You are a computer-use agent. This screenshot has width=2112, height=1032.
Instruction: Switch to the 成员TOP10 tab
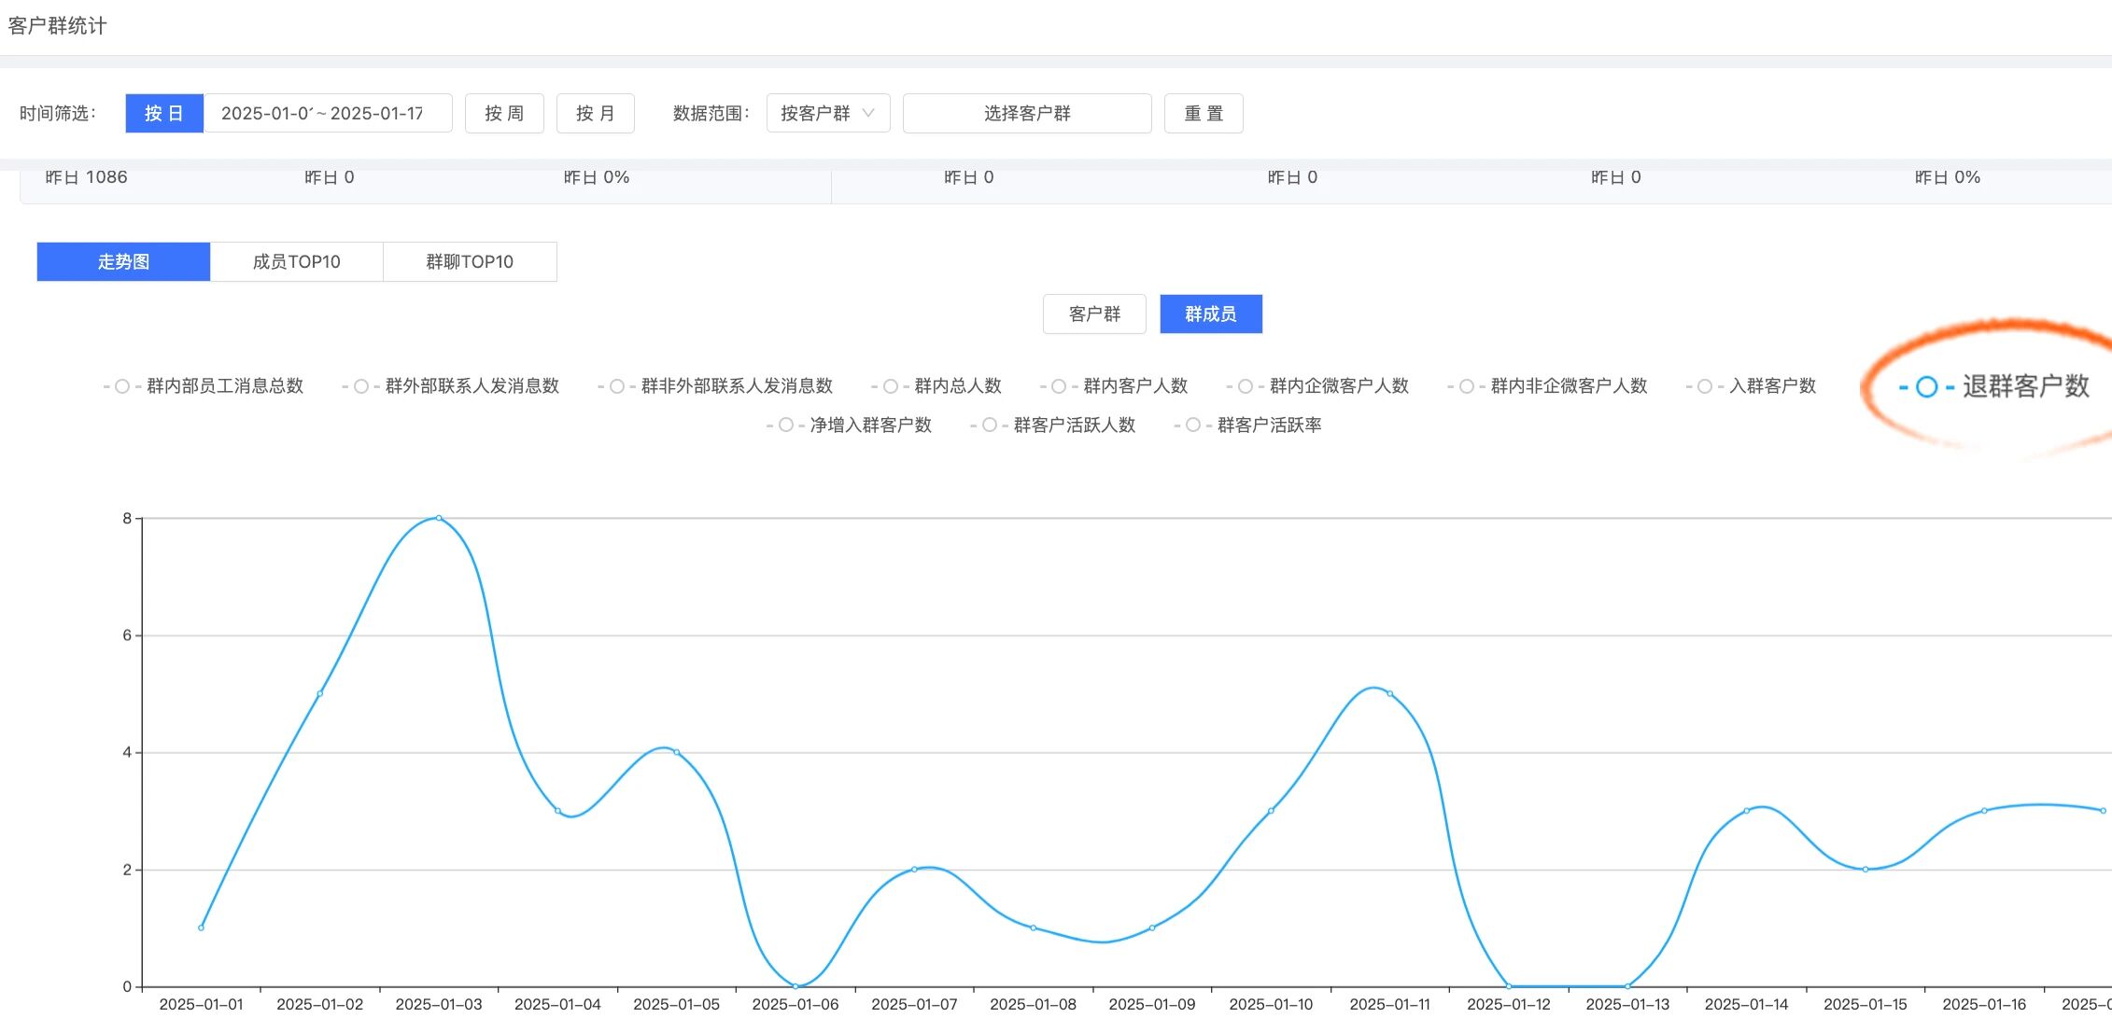click(296, 262)
